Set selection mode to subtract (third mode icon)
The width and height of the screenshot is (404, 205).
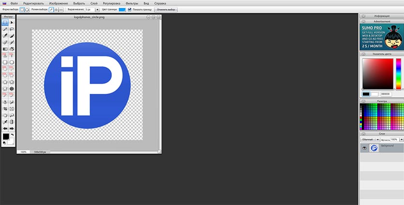coord(61,10)
